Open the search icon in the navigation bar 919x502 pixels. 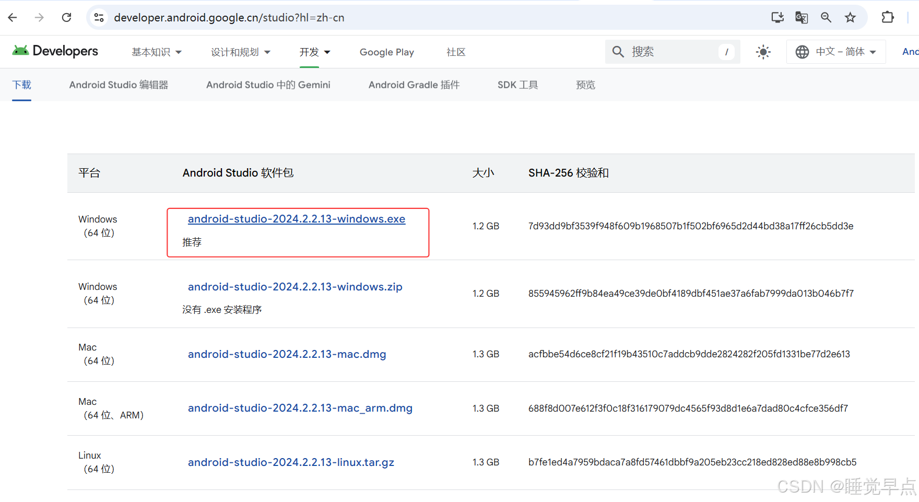(x=618, y=52)
